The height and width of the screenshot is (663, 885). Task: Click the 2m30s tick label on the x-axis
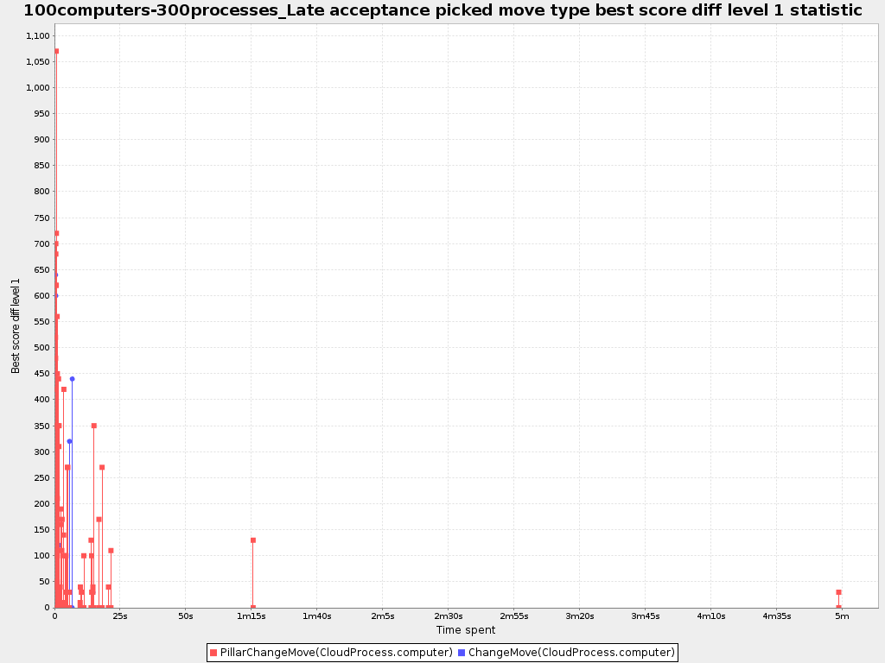pyautogui.click(x=450, y=616)
